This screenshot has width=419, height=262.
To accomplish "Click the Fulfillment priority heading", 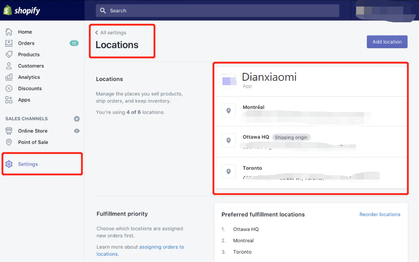I will pos(122,214).
